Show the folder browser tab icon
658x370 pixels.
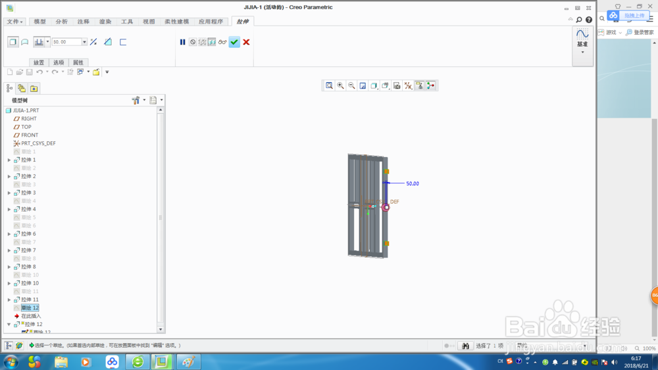tap(34, 89)
